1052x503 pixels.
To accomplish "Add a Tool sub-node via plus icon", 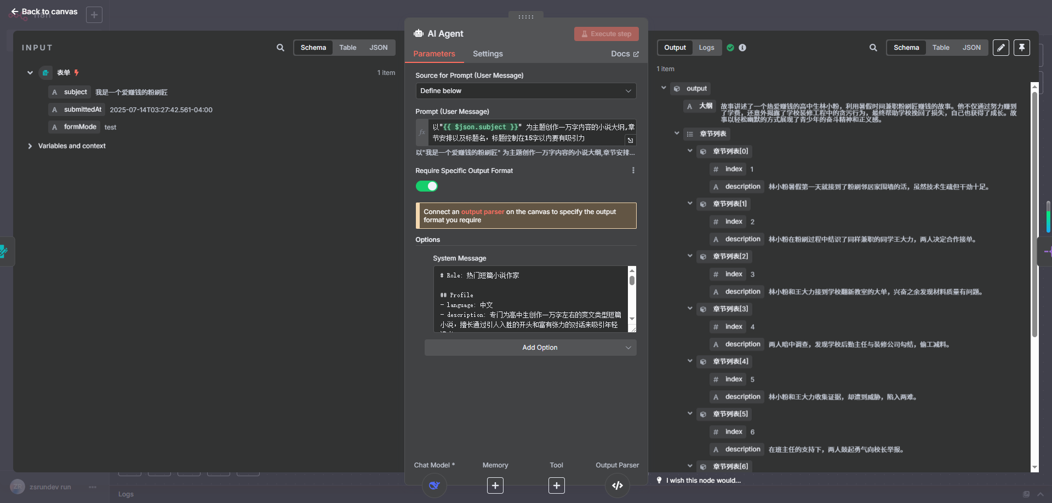I will tap(556, 485).
